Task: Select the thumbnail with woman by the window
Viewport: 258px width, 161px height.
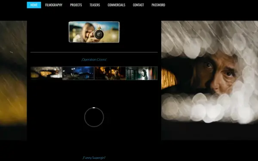Action: 142,73
